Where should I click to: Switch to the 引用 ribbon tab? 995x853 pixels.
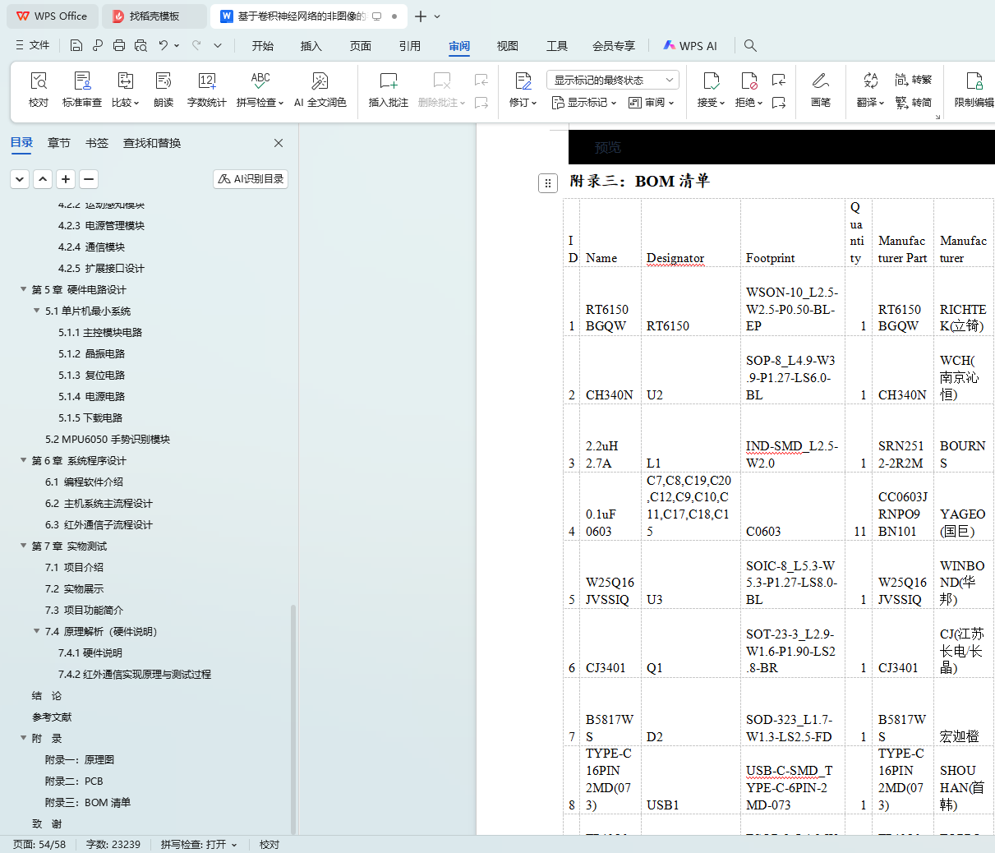[410, 46]
